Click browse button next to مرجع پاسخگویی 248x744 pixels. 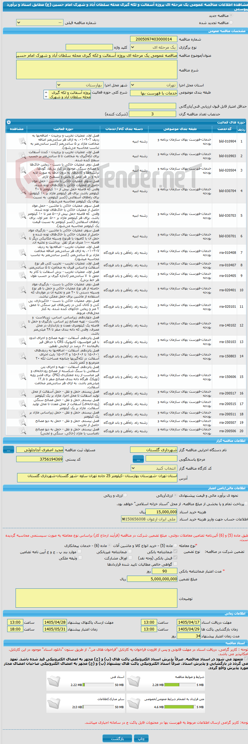138,459
